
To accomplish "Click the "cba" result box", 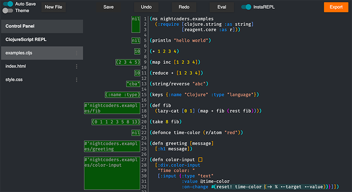I will pyautogui.click(x=133, y=84).
